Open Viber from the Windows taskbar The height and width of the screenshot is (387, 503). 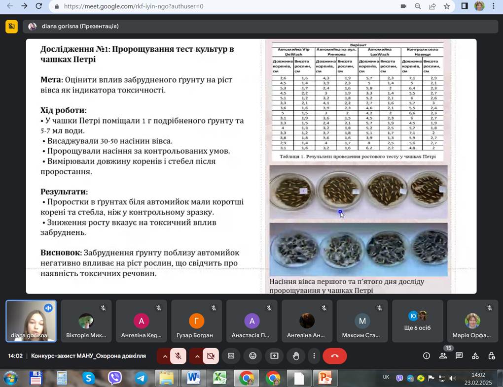click(115, 378)
